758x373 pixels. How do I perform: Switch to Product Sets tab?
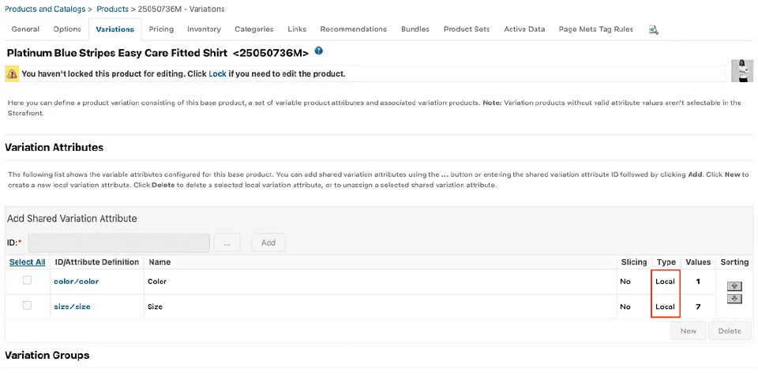point(467,29)
